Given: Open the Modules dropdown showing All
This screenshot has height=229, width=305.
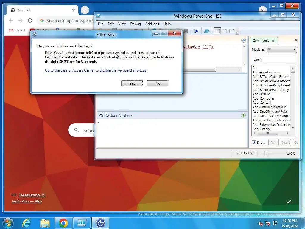Looking at the screenshot, I should (281, 49).
